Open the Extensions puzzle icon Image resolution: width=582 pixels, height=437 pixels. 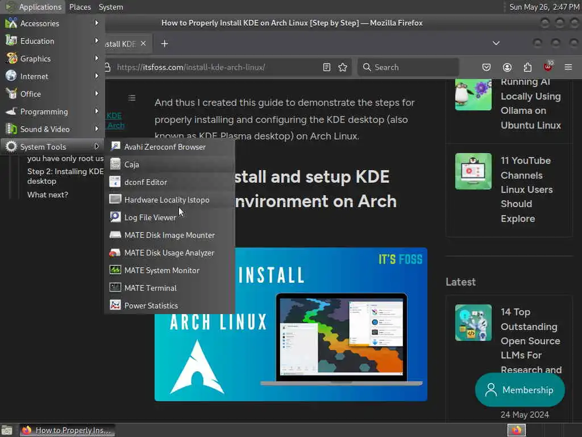click(x=527, y=67)
